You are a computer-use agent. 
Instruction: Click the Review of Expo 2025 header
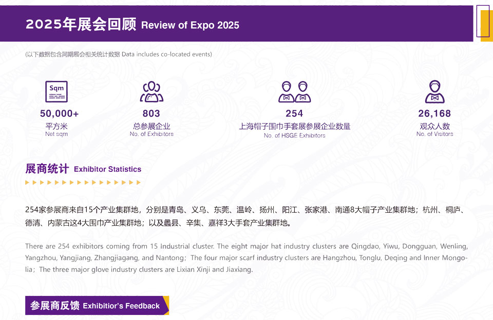(x=132, y=25)
